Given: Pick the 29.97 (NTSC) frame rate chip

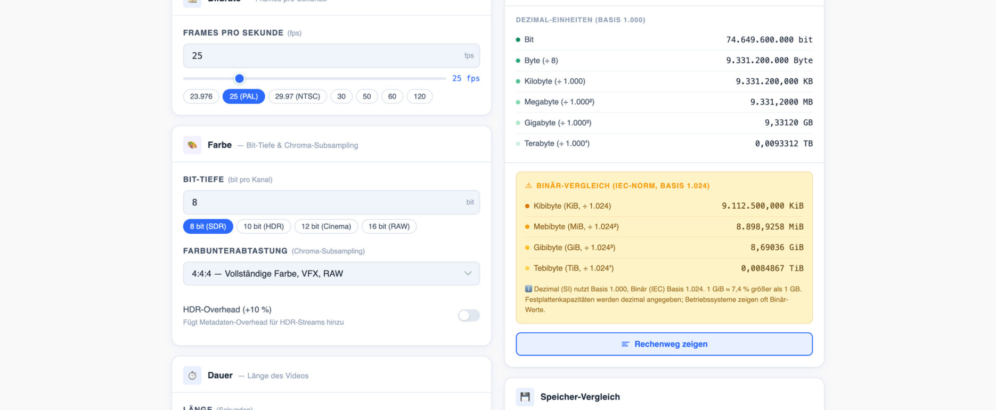Looking at the screenshot, I should [297, 96].
